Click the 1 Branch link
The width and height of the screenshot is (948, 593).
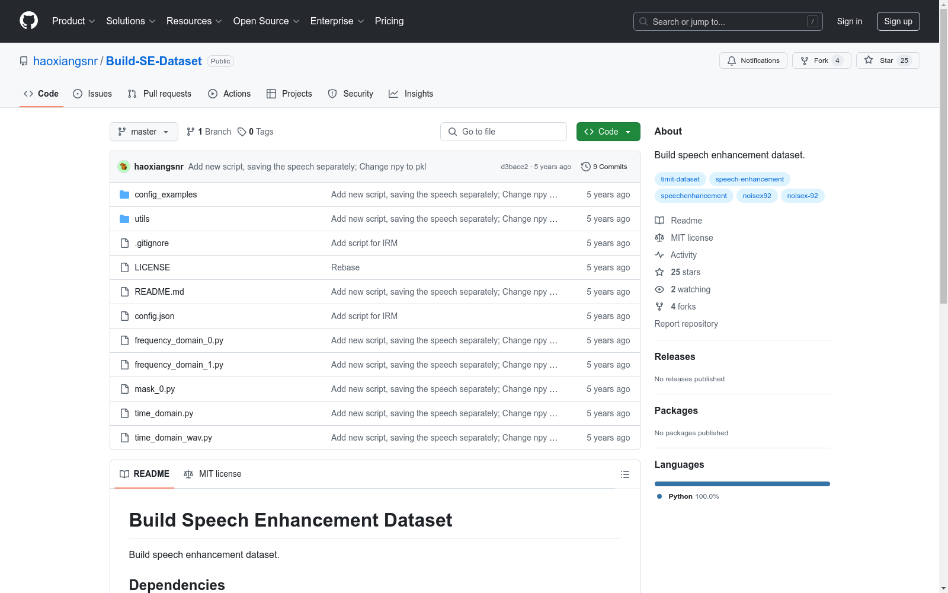tap(209, 132)
